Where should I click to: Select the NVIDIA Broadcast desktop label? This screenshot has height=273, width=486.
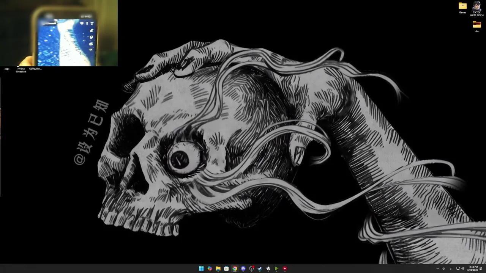tap(21, 70)
